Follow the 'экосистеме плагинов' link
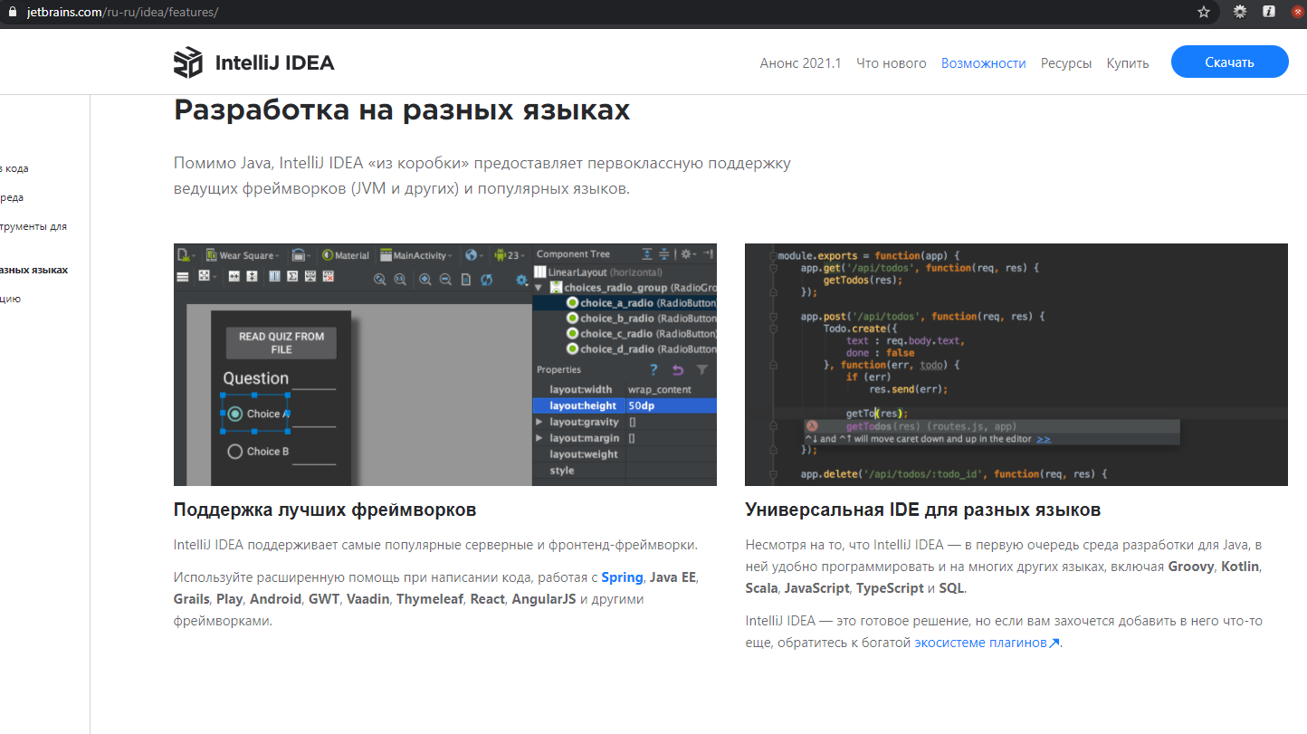The width and height of the screenshot is (1307, 734). pos(987,643)
